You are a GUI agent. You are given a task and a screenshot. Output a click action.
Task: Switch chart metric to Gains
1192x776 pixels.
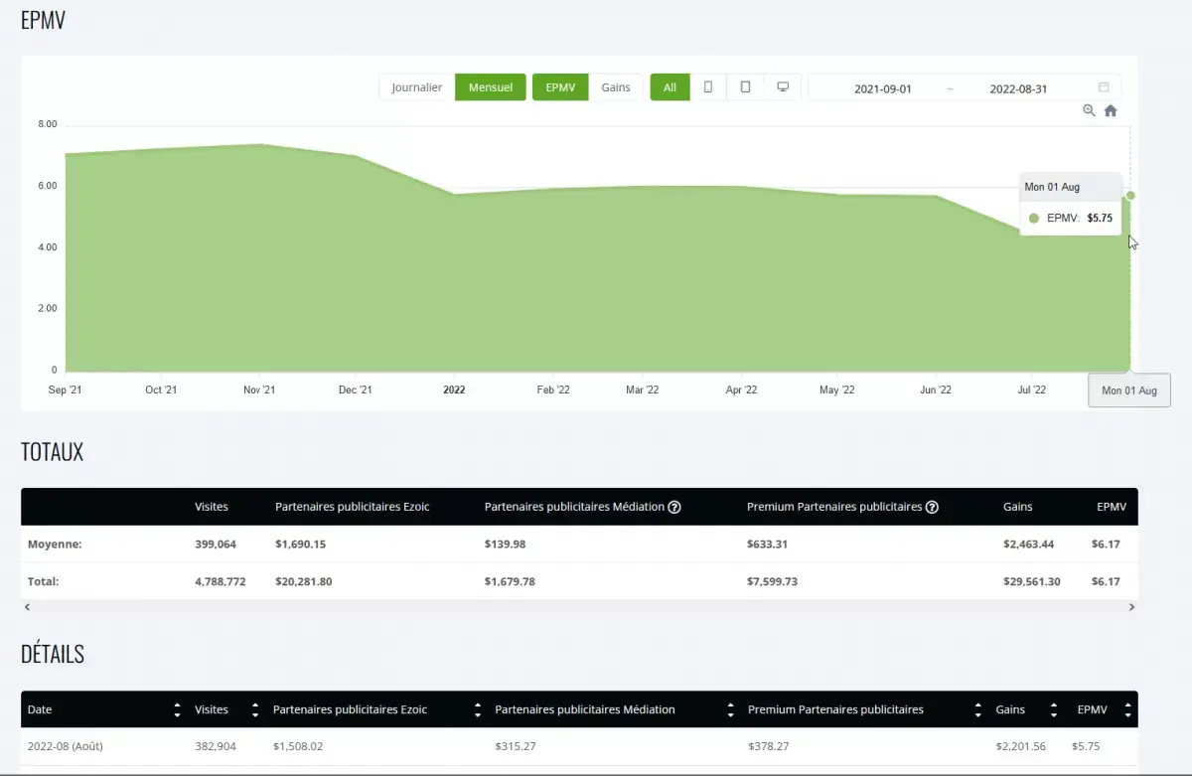coord(616,87)
